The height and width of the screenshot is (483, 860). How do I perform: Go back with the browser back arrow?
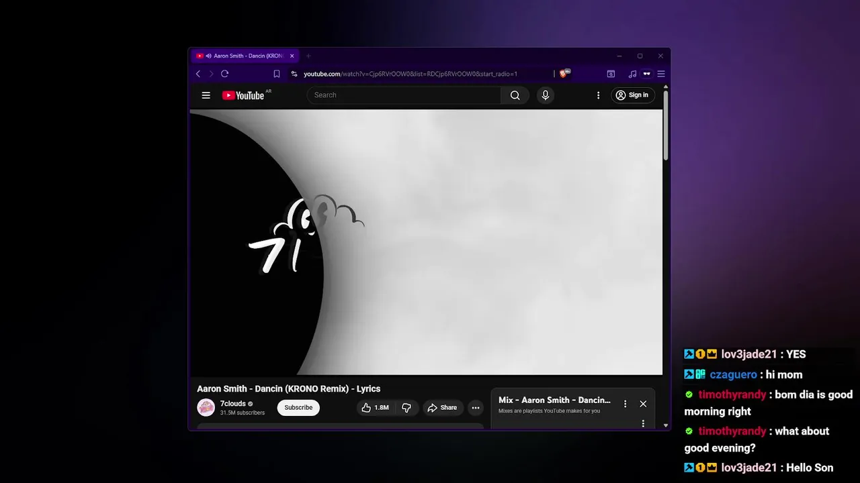(198, 74)
